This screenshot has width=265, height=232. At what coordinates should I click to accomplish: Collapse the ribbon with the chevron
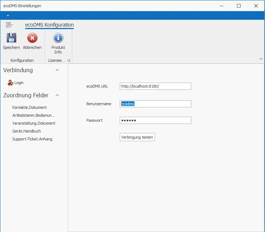(261, 59)
